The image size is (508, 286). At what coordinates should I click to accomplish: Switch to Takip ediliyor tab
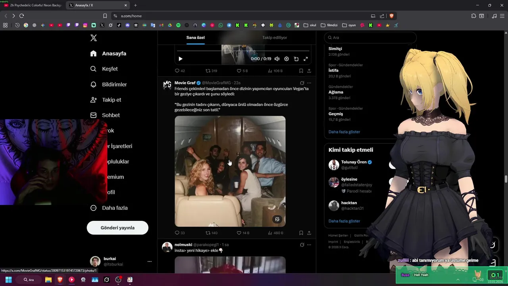click(275, 38)
